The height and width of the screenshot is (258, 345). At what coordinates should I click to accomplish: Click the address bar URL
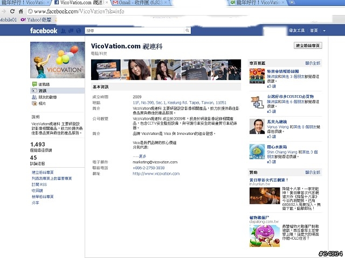(x=79, y=11)
